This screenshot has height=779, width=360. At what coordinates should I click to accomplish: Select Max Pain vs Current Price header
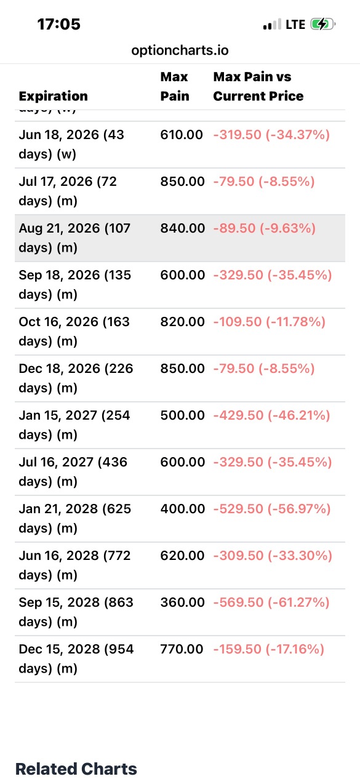coord(258,86)
